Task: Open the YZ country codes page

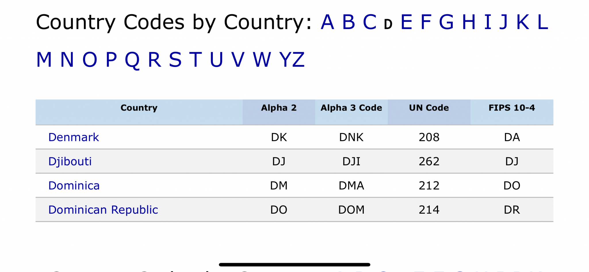Action: click(x=292, y=60)
